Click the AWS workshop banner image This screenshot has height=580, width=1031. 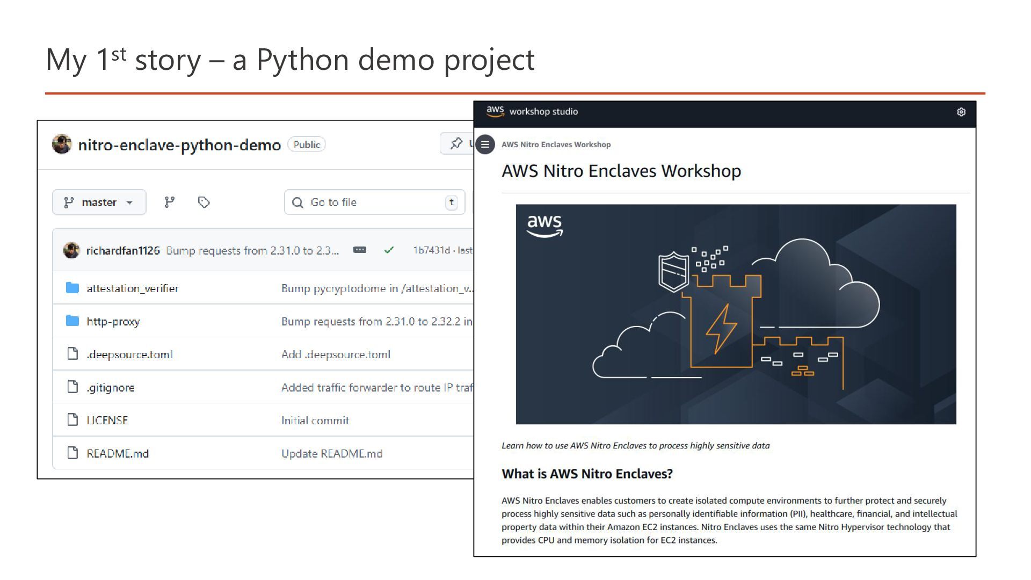tap(736, 314)
